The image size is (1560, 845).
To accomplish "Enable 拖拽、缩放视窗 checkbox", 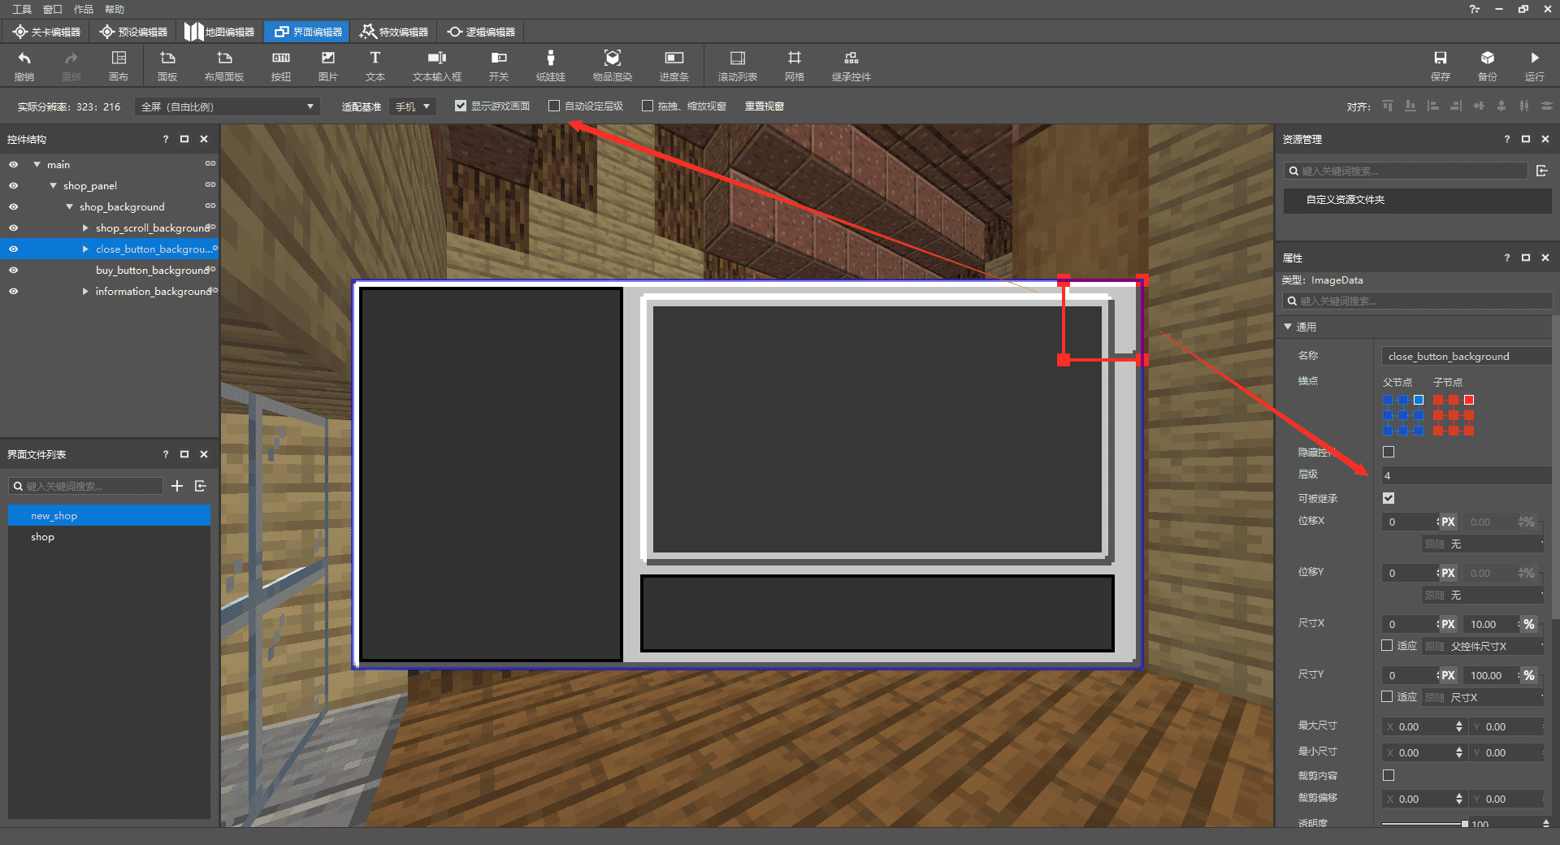I will pos(648,106).
